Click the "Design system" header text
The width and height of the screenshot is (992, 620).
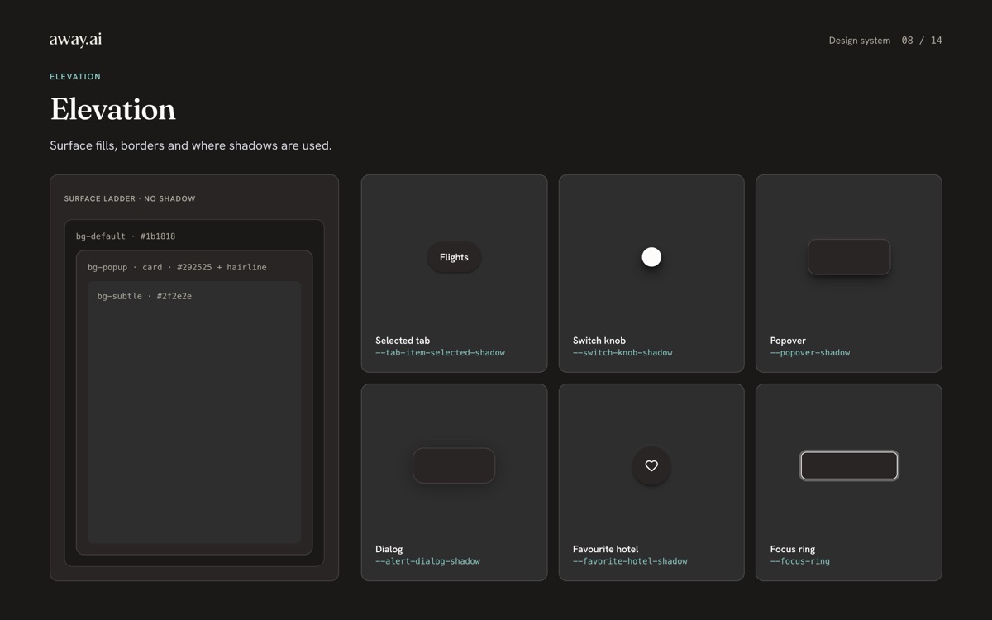860,41
